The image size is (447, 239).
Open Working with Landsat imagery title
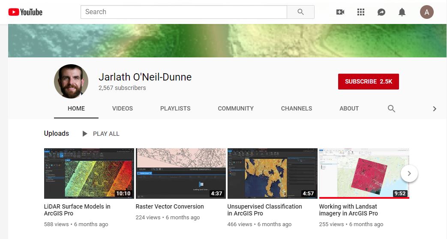click(x=348, y=210)
